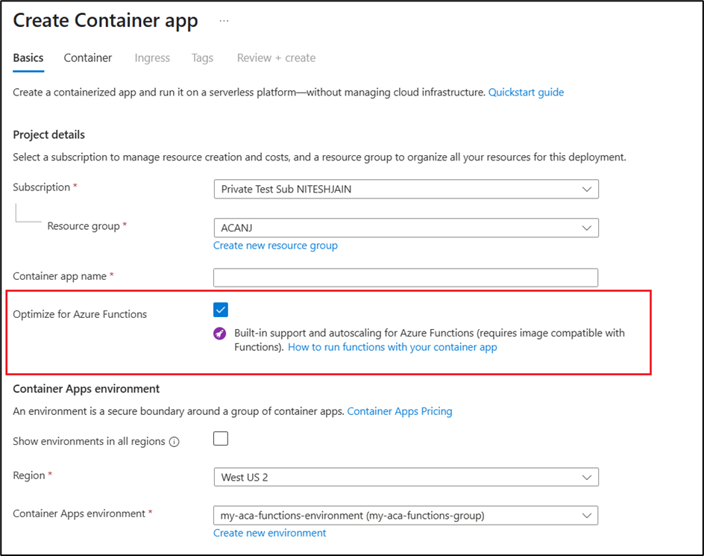Open the Resource group dropdown
The height and width of the screenshot is (556, 704).
pyautogui.click(x=406, y=228)
